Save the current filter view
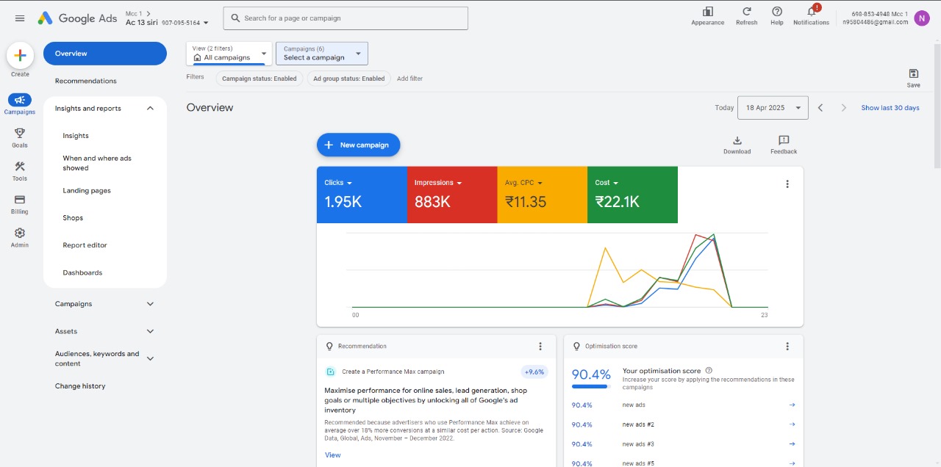 tap(913, 74)
